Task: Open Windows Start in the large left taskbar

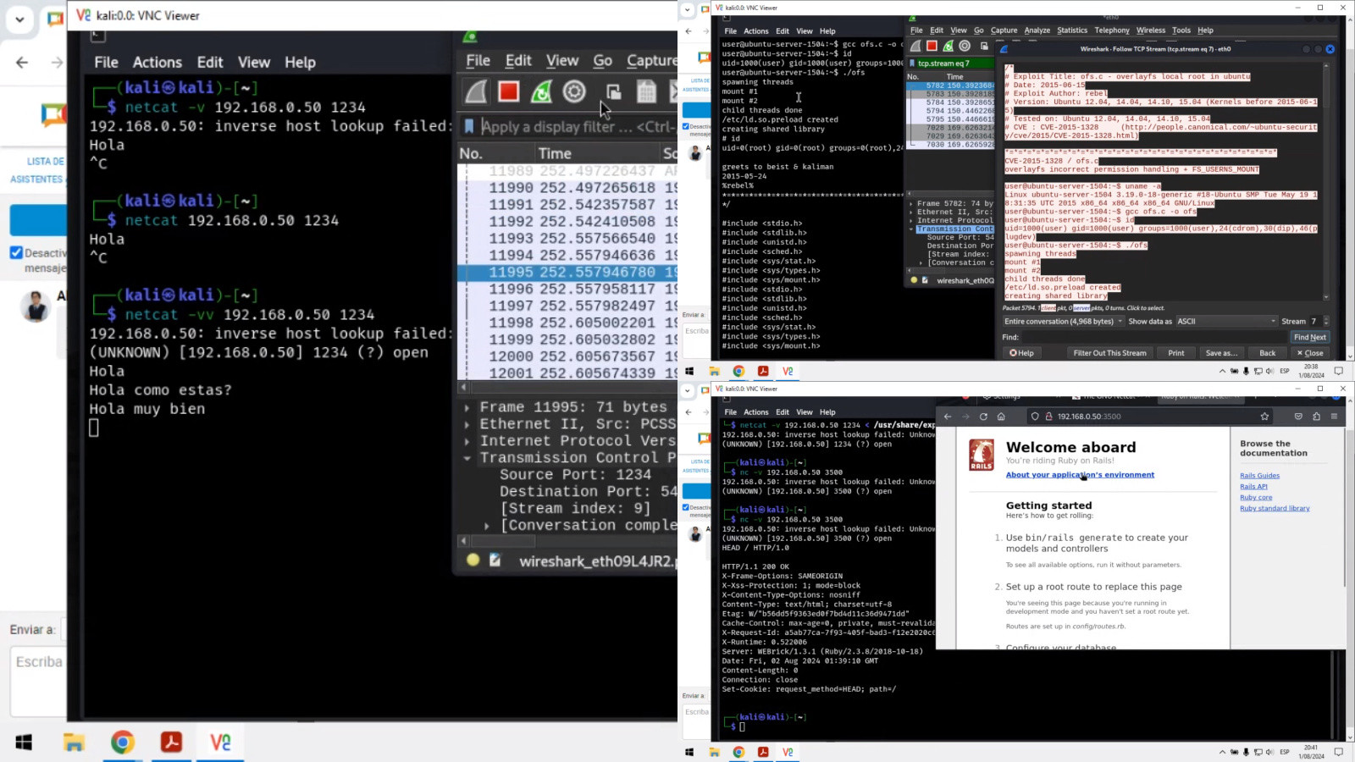Action: point(24,743)
